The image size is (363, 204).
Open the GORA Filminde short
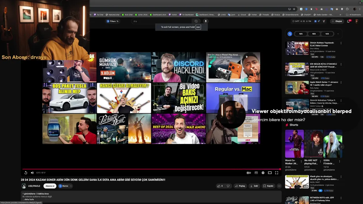(x=333, y=144)
